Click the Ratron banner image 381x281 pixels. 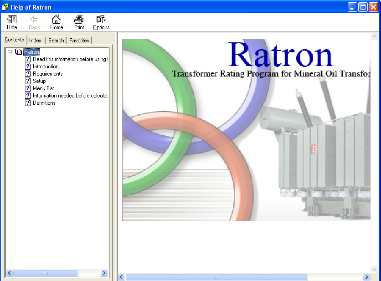click(x=247, y=130)
